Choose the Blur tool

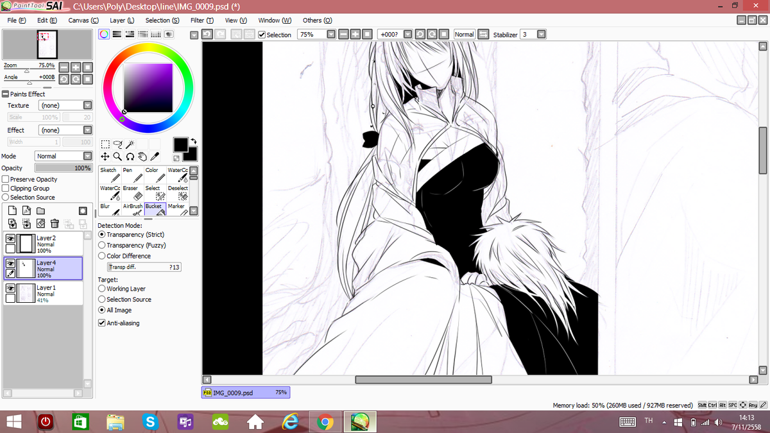[x=110, y=208]
